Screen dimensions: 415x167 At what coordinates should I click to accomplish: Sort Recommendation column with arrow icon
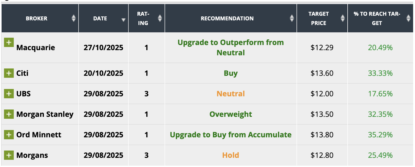pyautogui.click(x=292, y=18)
